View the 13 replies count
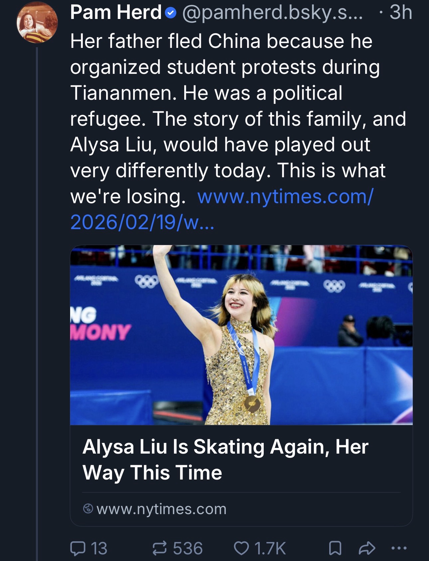 click(99, 548)
